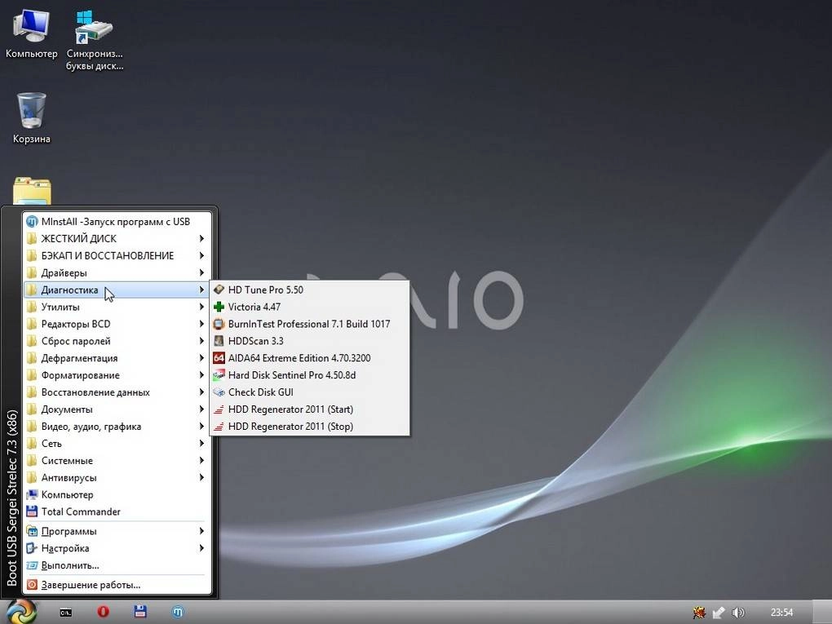This screenshot has width=832, height=624.
Task: Click Victoria 4.47 label text
Action: pyautogui.click(x=254, y=307)
